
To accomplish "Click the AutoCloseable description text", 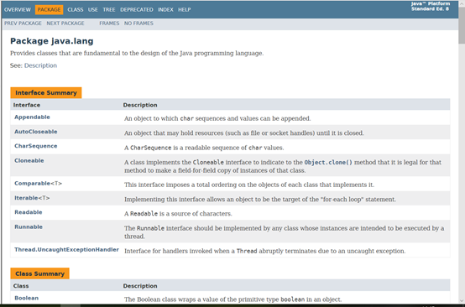I will click(x=244, y=133).
